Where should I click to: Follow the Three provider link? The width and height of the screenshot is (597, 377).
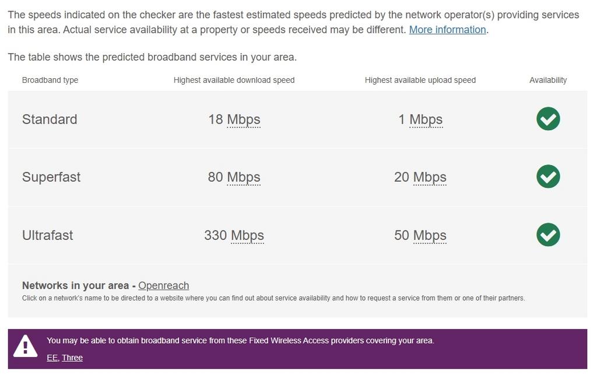click(72, 358)
